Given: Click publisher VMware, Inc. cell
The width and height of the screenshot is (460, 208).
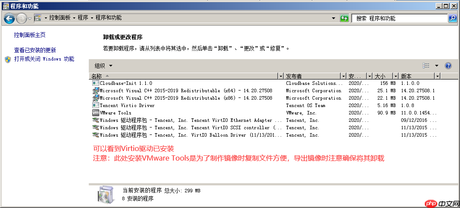Looking at the screenshot, I should 301,113.
